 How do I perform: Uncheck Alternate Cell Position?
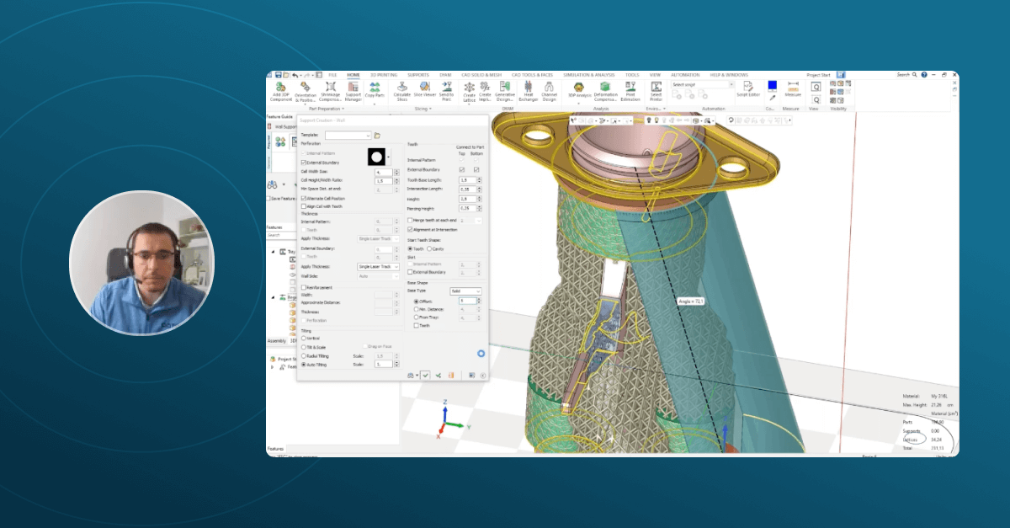[304, 198]
